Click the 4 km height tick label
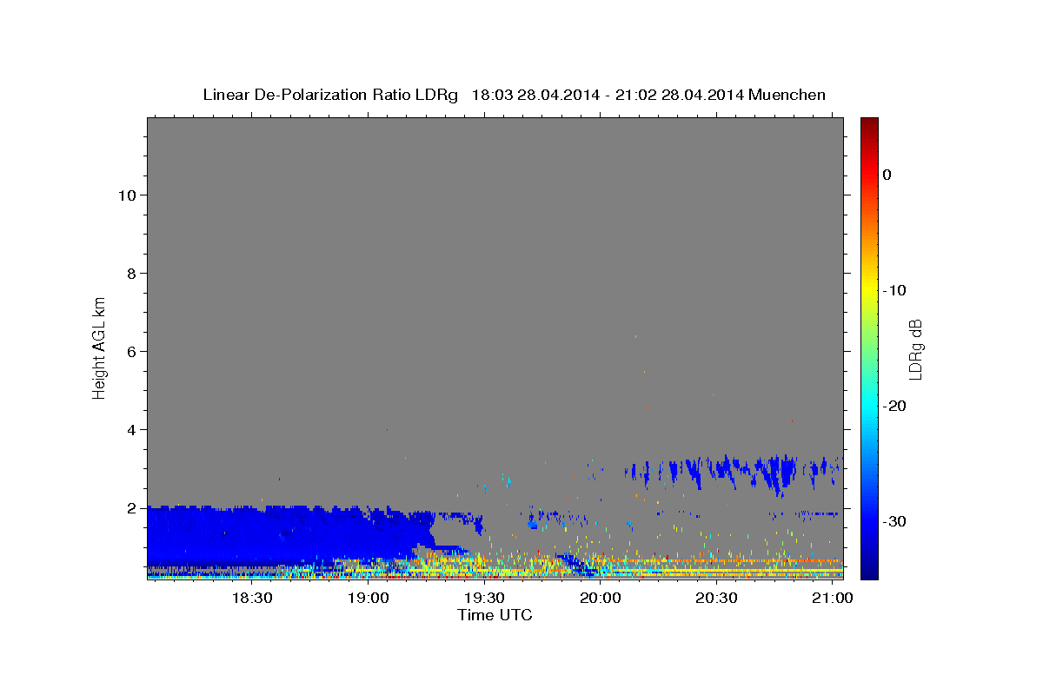Viewport: 1043px width, 695px height. point(130,429)
